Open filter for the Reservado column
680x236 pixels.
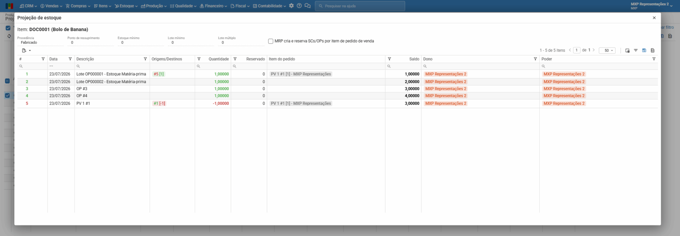[x=235, y=59]
